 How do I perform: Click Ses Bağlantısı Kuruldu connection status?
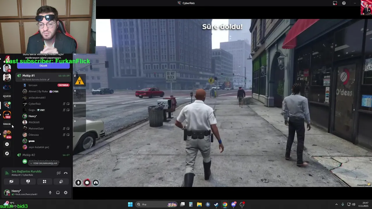[26, 171]
